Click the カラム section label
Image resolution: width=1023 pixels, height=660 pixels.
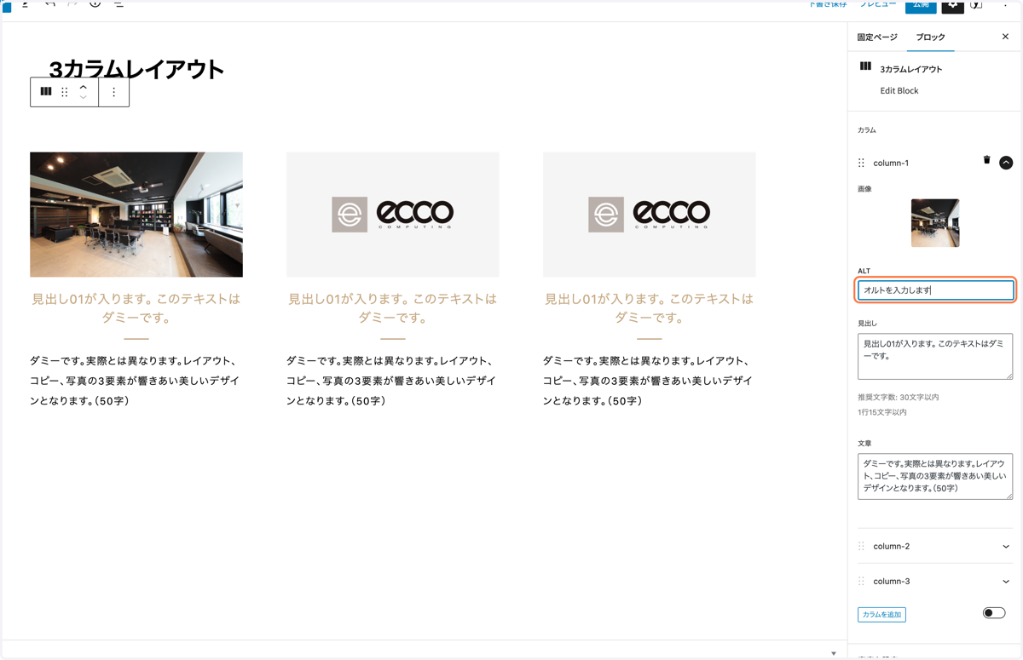[867, 130]
